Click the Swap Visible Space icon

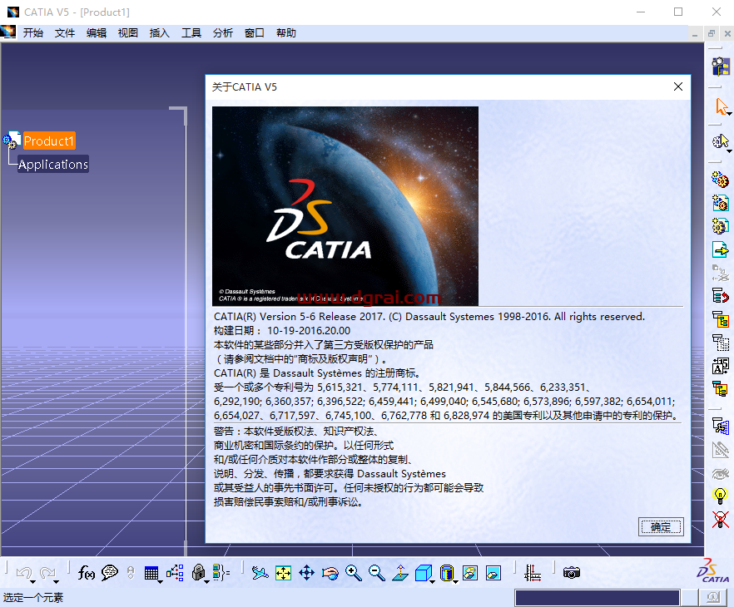coord(493,572)
